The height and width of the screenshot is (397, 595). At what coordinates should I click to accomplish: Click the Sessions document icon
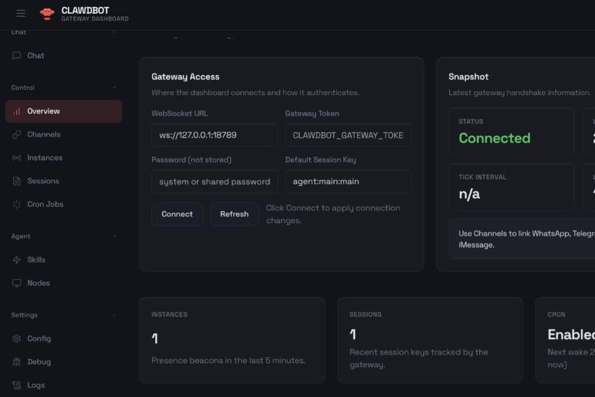tap(17, 181)
